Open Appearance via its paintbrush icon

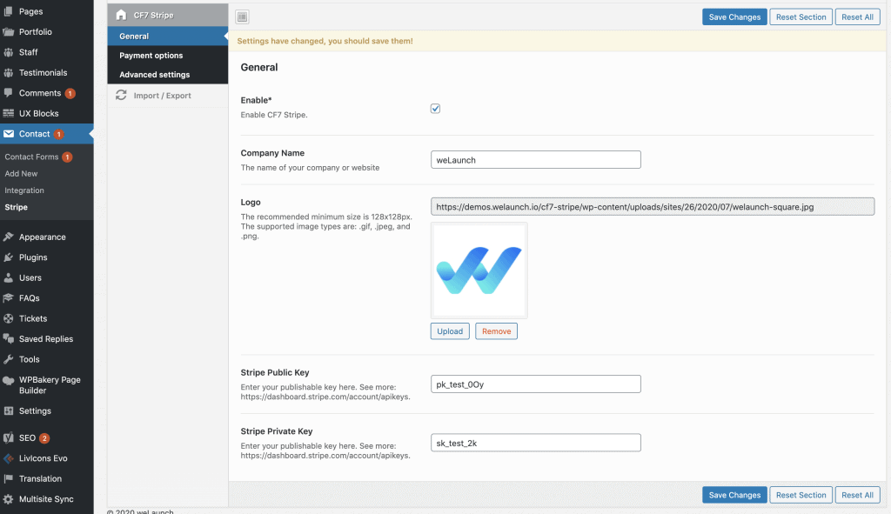(9, 237)
